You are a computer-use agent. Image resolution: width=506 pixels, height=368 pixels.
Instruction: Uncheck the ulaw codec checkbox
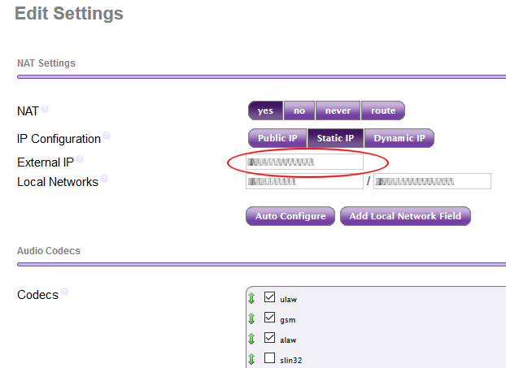pyautogui.click(x=270, y=298)
